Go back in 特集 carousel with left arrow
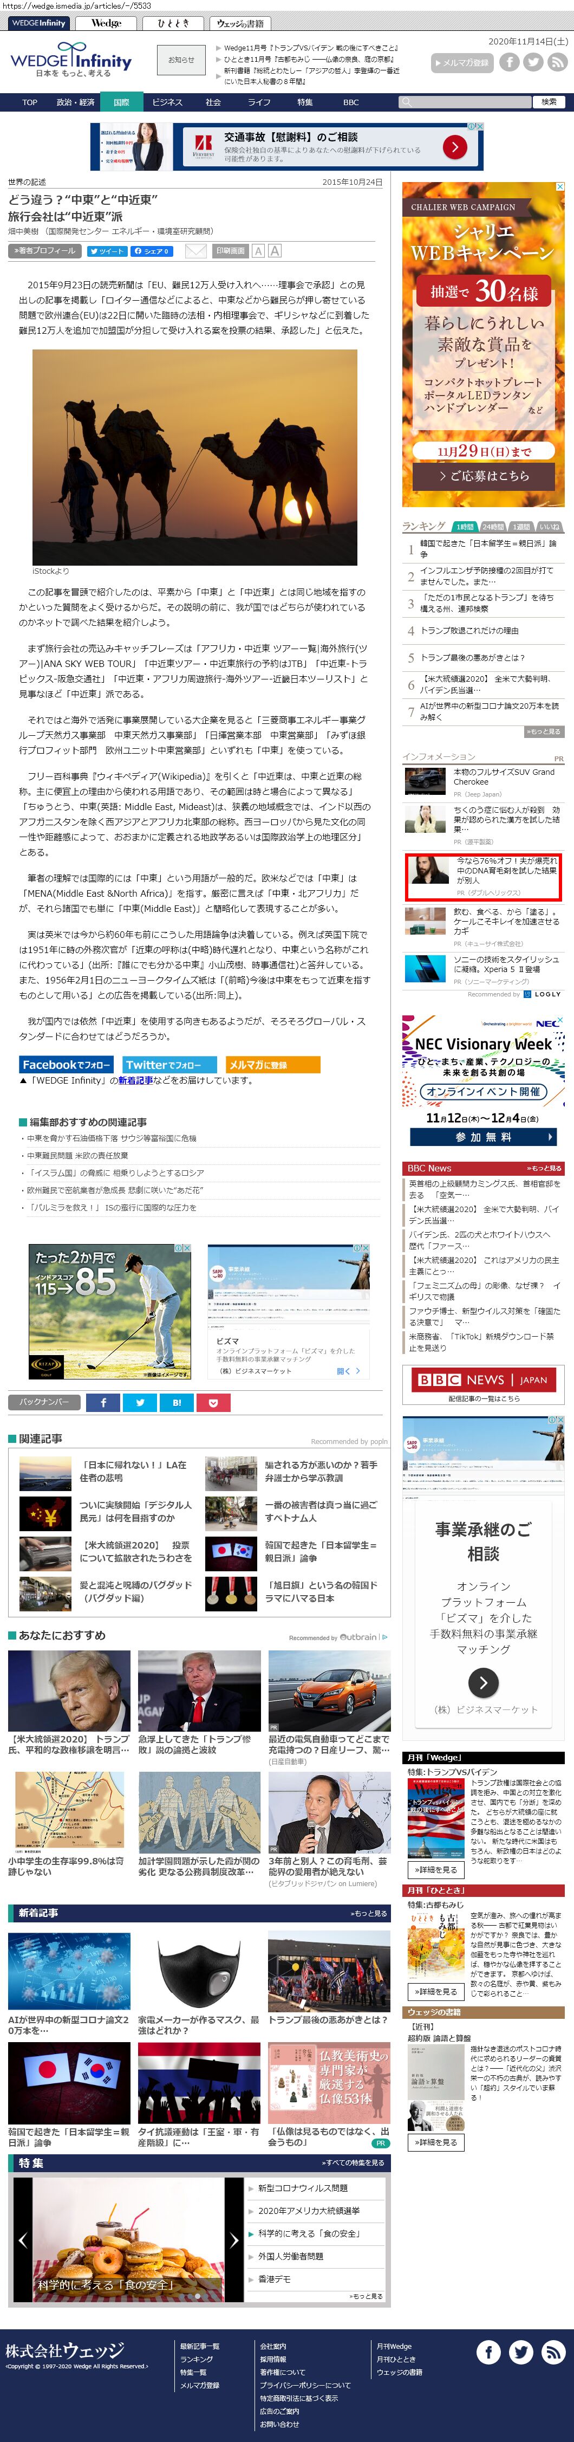The width and height of the screenshot is (574, 2442). point(23,2240)
